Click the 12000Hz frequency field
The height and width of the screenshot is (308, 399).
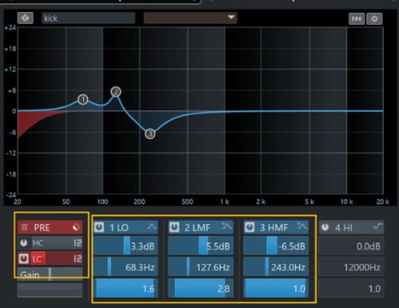point(351,267)
